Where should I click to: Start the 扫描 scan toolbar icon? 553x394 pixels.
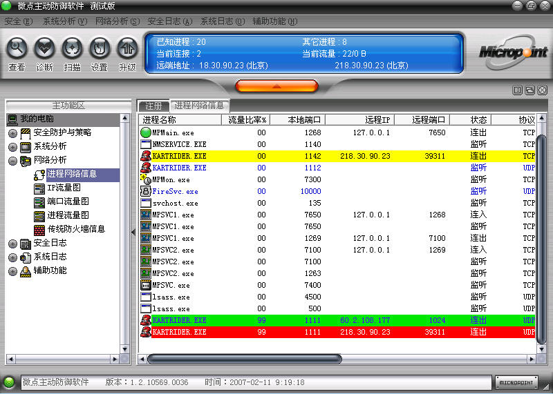tap(72, 48)
